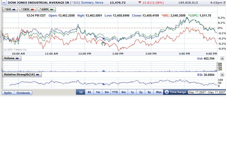Close the Relative Strength indicator panel

[x=222, y=75]
